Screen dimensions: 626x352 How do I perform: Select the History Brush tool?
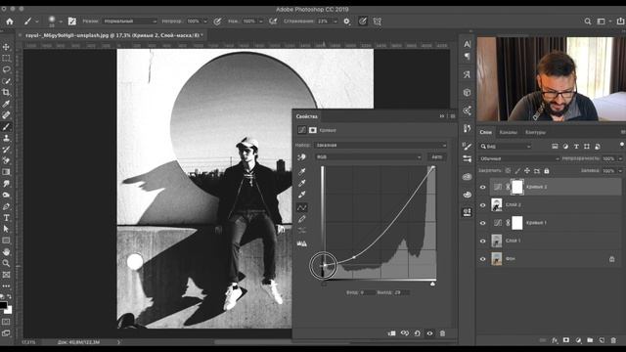(6, 150)
